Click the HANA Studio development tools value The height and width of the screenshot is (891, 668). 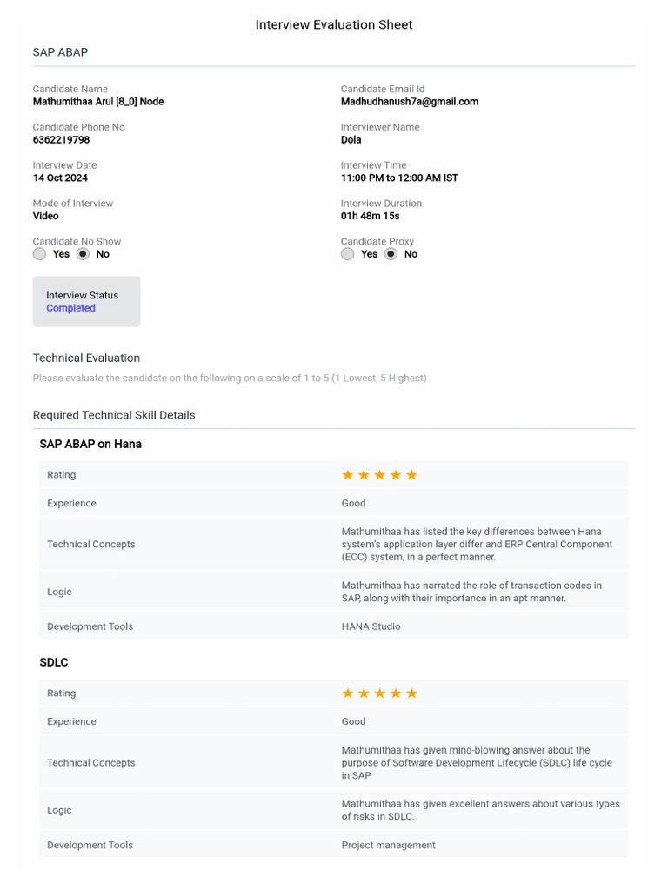[371, 626]
